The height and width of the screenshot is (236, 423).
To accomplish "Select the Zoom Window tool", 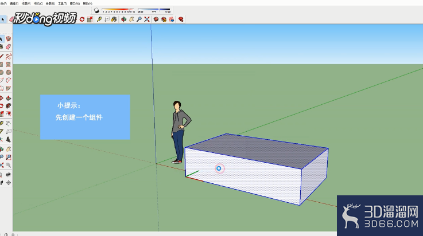I will [x=9, y=157].
